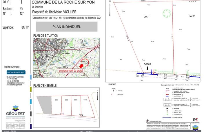Select the blue busage entrée lot line in legend

[167, 118]
